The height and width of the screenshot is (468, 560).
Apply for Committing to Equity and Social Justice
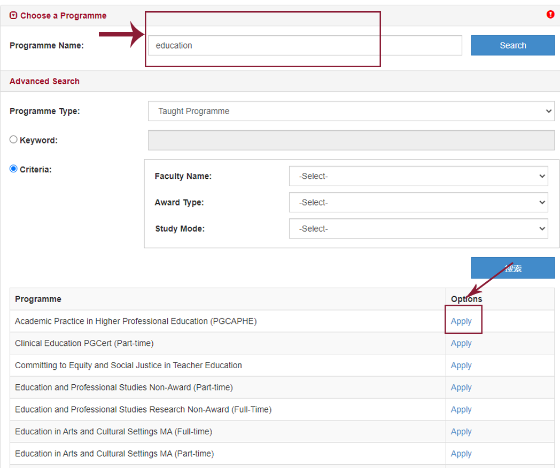[x=461, y=366]
